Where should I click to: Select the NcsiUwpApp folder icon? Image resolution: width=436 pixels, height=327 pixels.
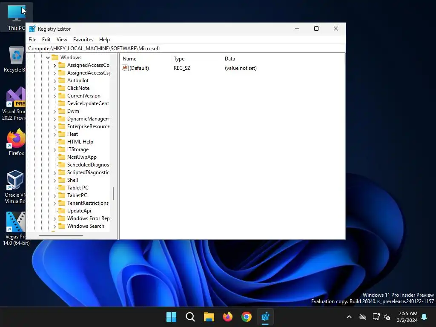[62, 157]
